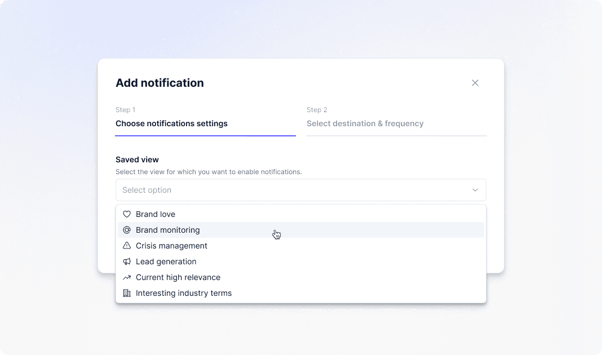This screenshot has height=355, width=602.
Task: Close the Add notification dialog
Action: 475,83
